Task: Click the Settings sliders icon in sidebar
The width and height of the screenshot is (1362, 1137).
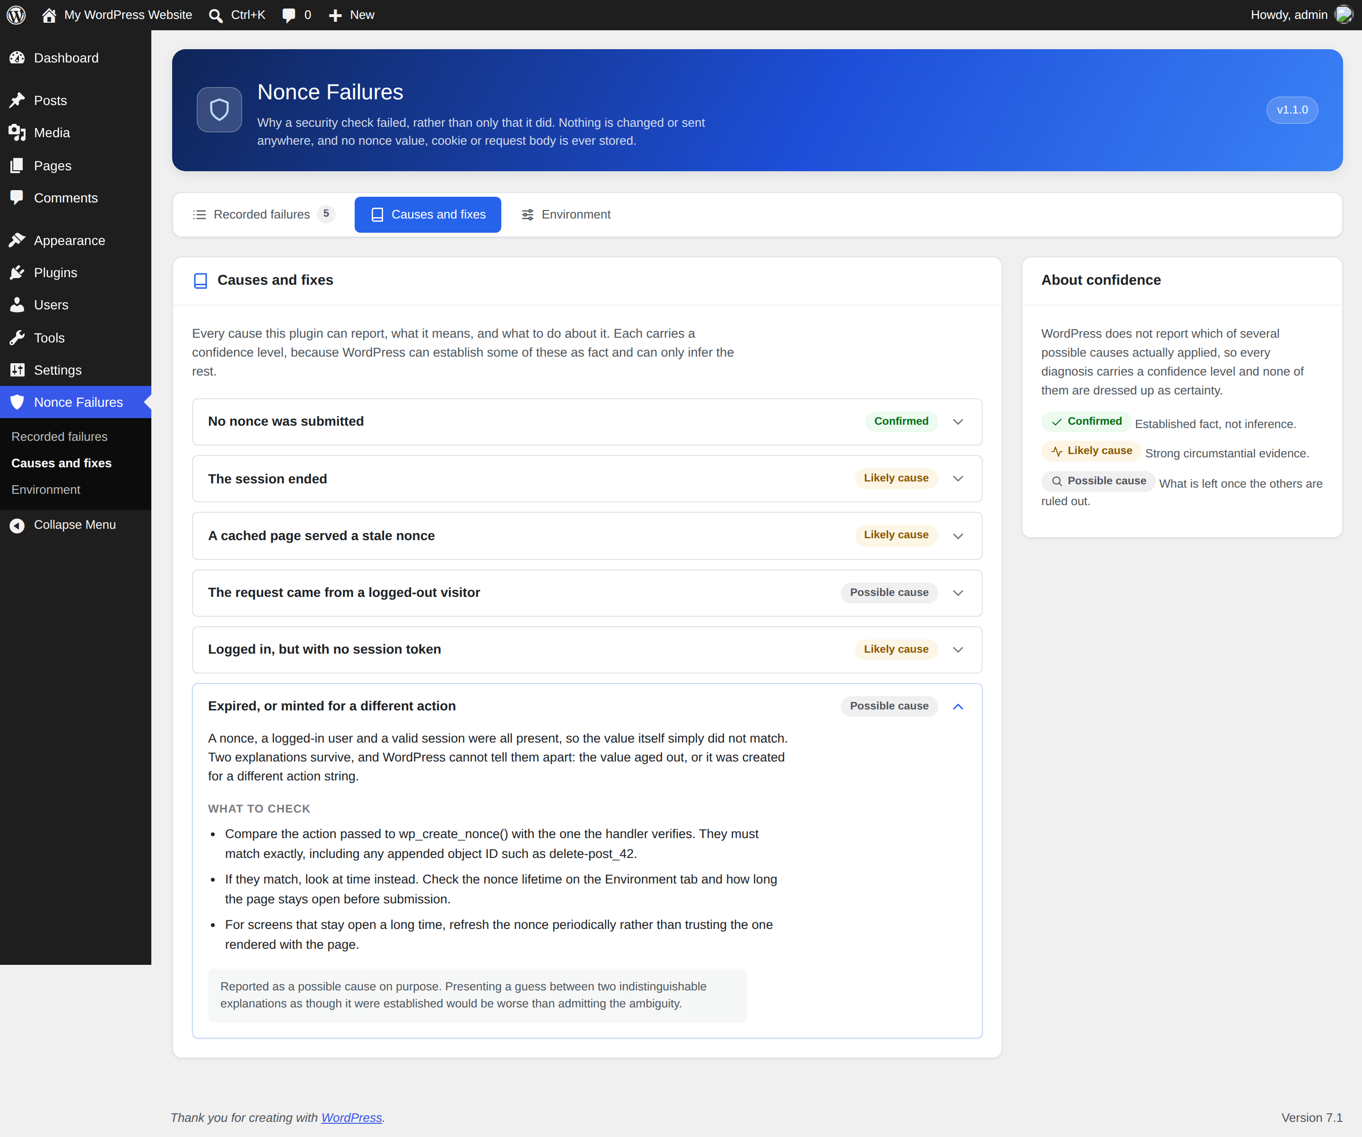Action: coord(17,370)
